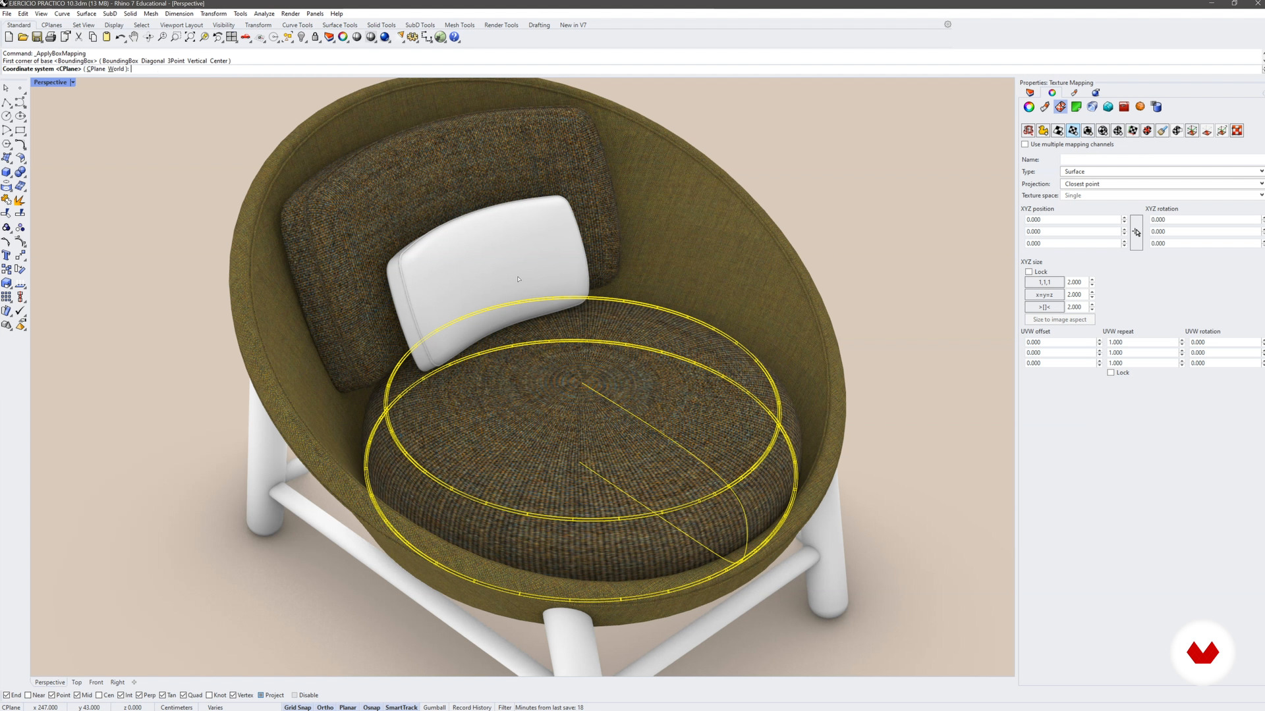Toggle the End osnap checkbox
Image resolution: width=1265 pixels, height=711 pixels.
click(7, 695)
